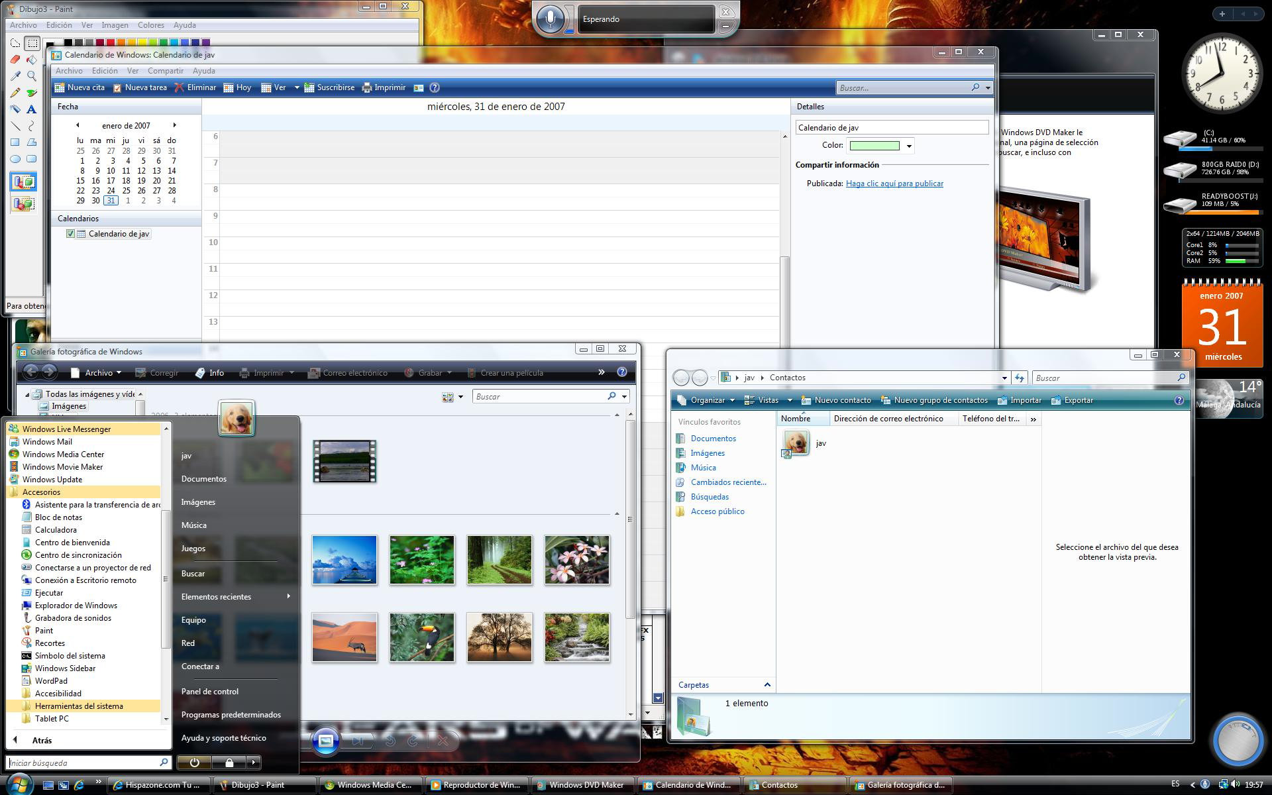Click the Imprimir calendar toolbar icon
The height and width of the screenshot is (795, 1272).
384,87
